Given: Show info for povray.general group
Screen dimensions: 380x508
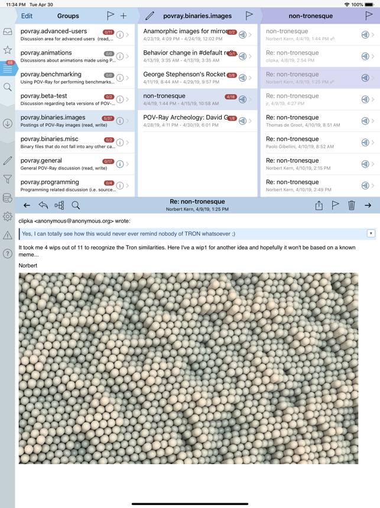Looking at the screenshot, I should [120, 164].
